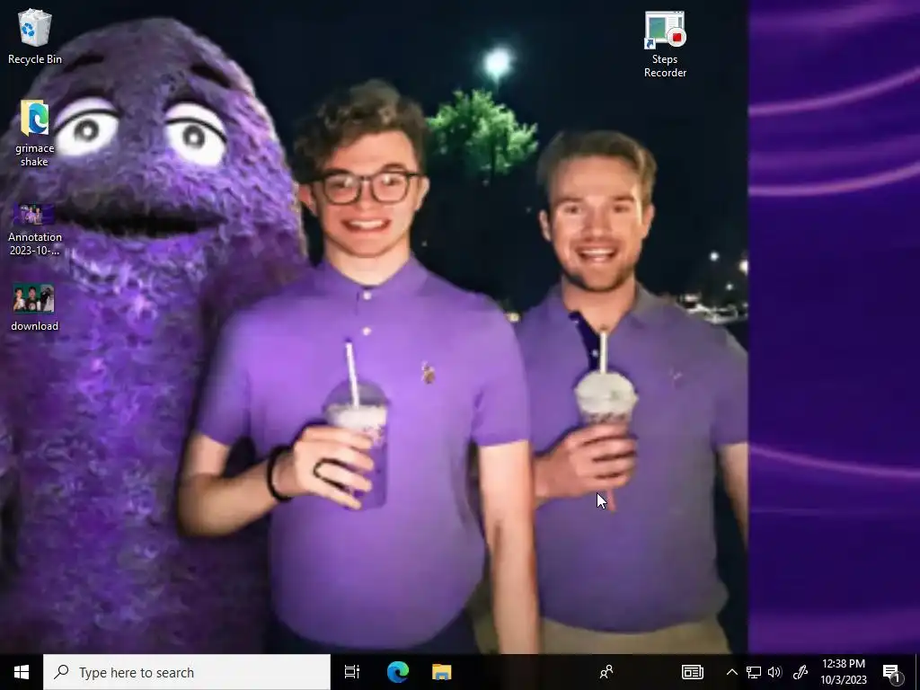This screenshot has height=690, width=920.
Task: Open the Windows Start menu
Action: pos(22,672)
